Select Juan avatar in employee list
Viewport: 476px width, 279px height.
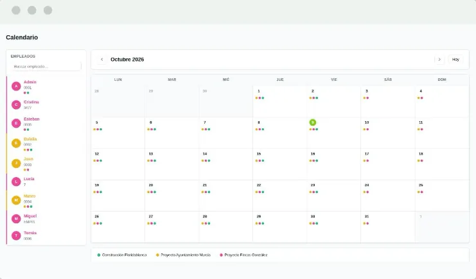pyautogui.click(x=16, y=163)
